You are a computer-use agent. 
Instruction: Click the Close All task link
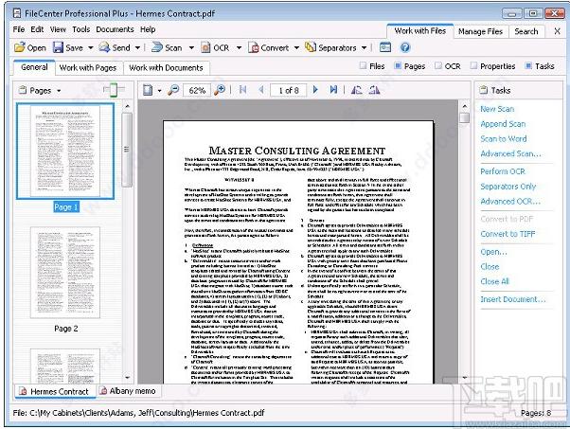(494, 281)
